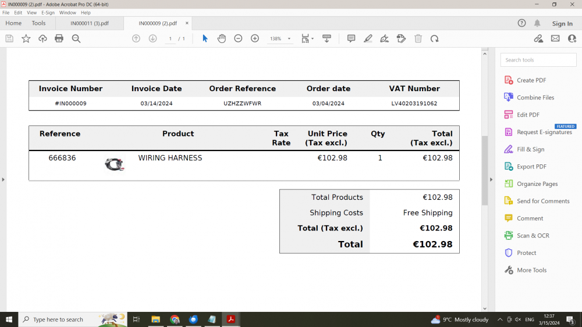Add a sticky note comment
The height and width of the screenshot is (327, 582).
351,38
